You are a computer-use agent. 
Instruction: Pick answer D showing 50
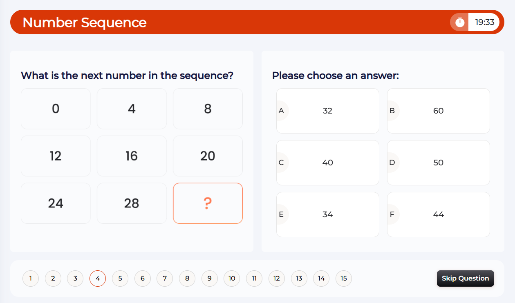(x=438, y=163)
